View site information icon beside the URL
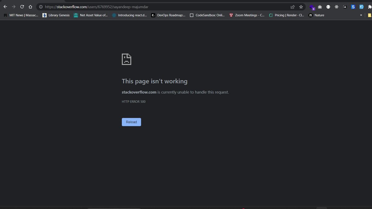 [x=41, y=7]
